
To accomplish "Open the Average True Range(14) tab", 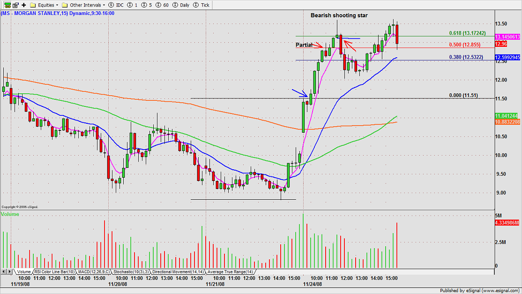I will pos(231,272).
